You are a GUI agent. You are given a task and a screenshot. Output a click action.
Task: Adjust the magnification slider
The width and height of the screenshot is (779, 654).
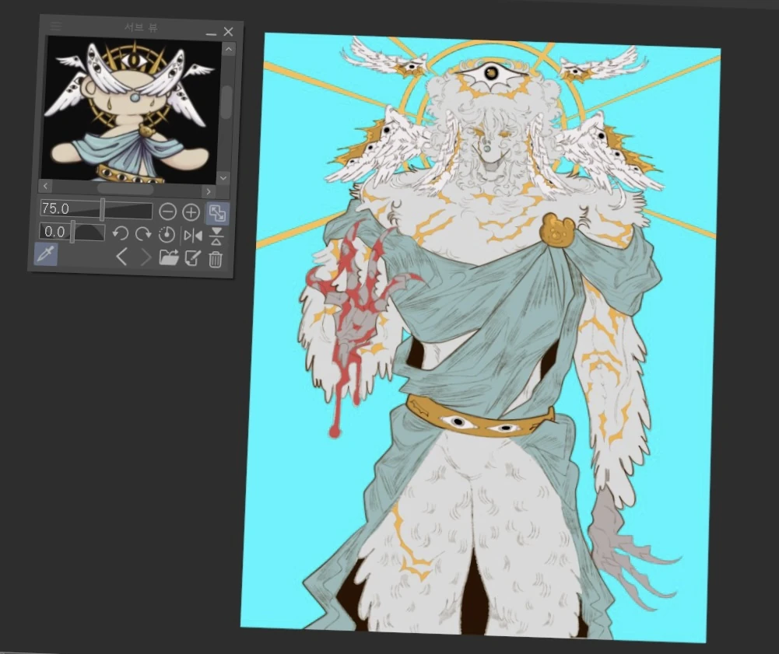pos(102,208)
